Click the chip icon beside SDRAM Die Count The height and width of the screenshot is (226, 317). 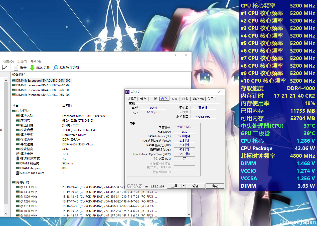pos(18,173)
